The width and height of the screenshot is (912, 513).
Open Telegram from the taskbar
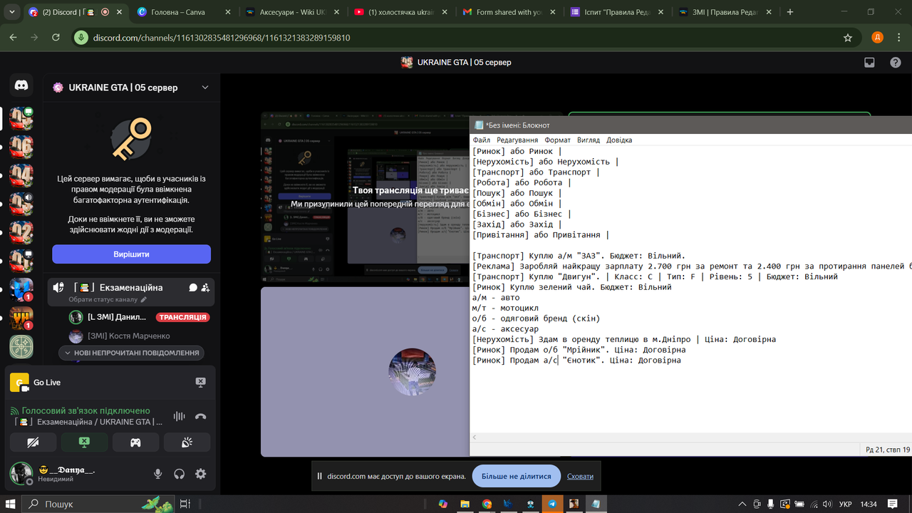point(552,504)
